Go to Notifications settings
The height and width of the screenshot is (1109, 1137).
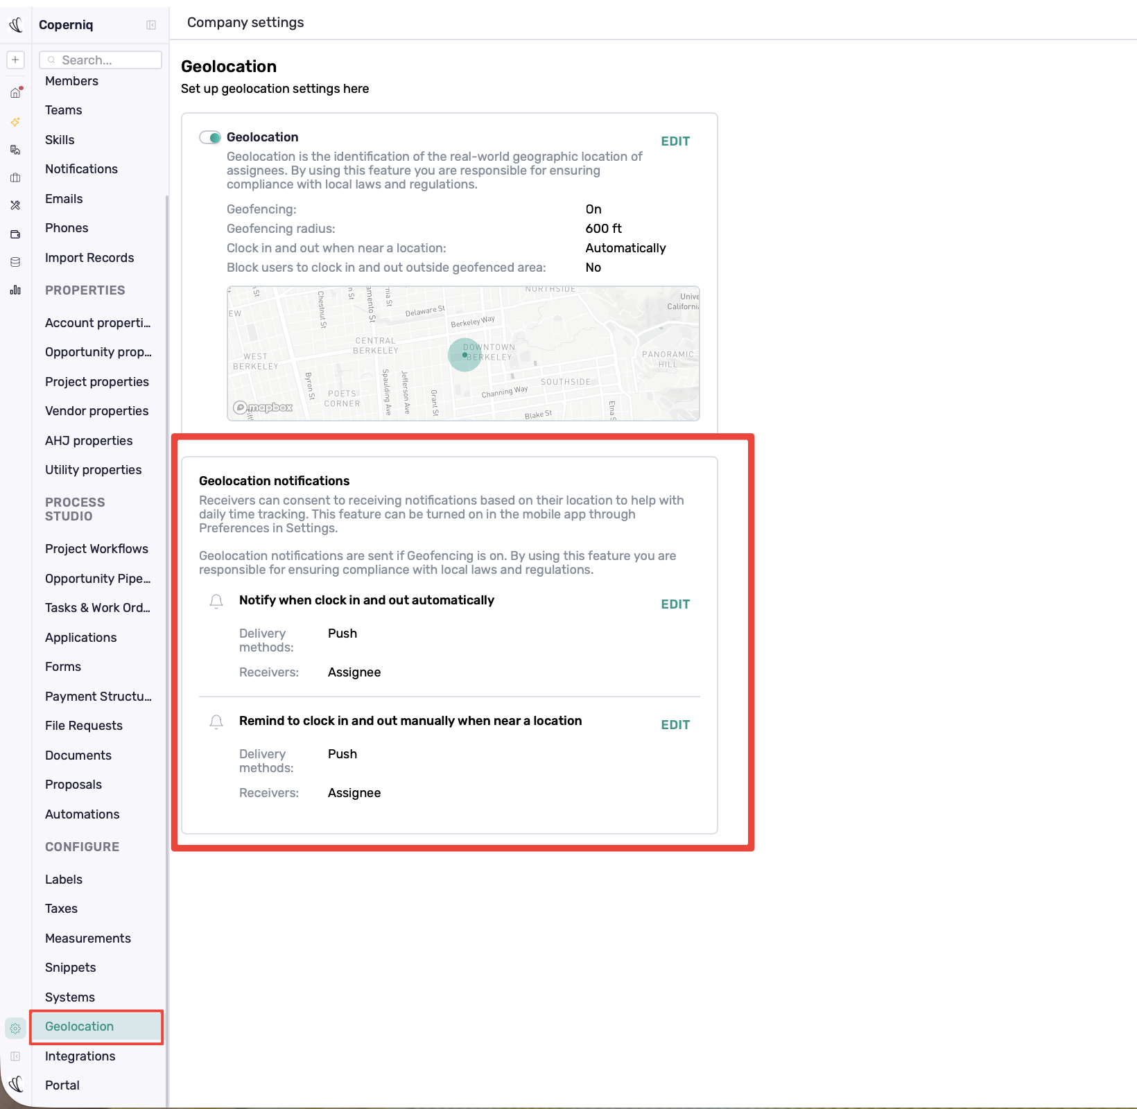coord(81,169)
